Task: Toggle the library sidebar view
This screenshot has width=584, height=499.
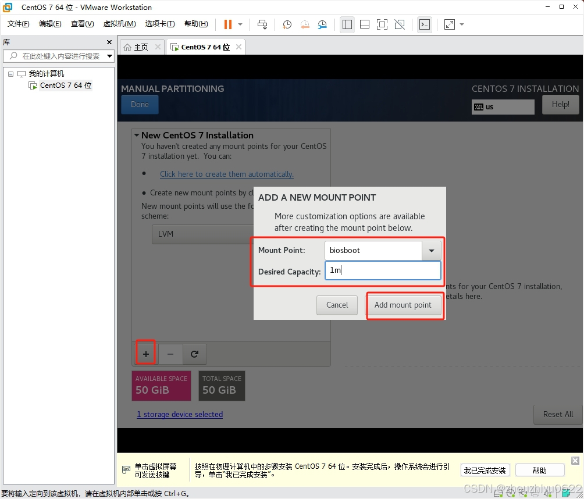Action: click(x=347, y=24)
